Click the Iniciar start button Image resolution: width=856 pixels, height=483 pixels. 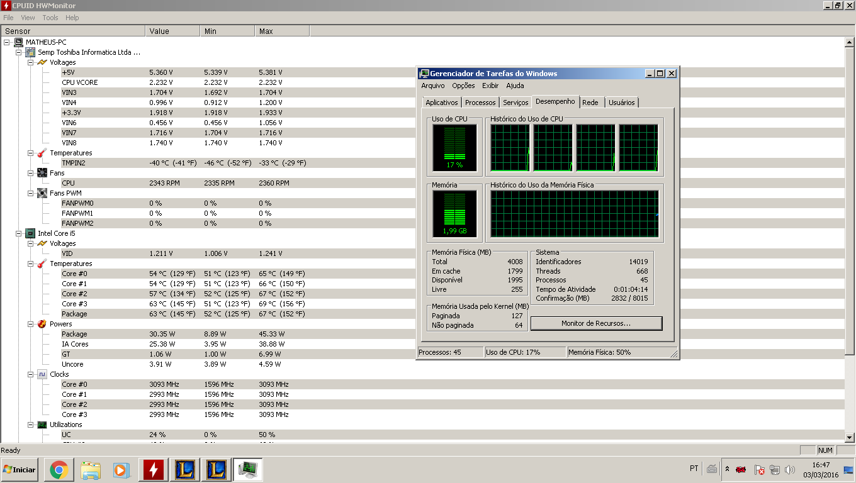(x=20, y=470)
